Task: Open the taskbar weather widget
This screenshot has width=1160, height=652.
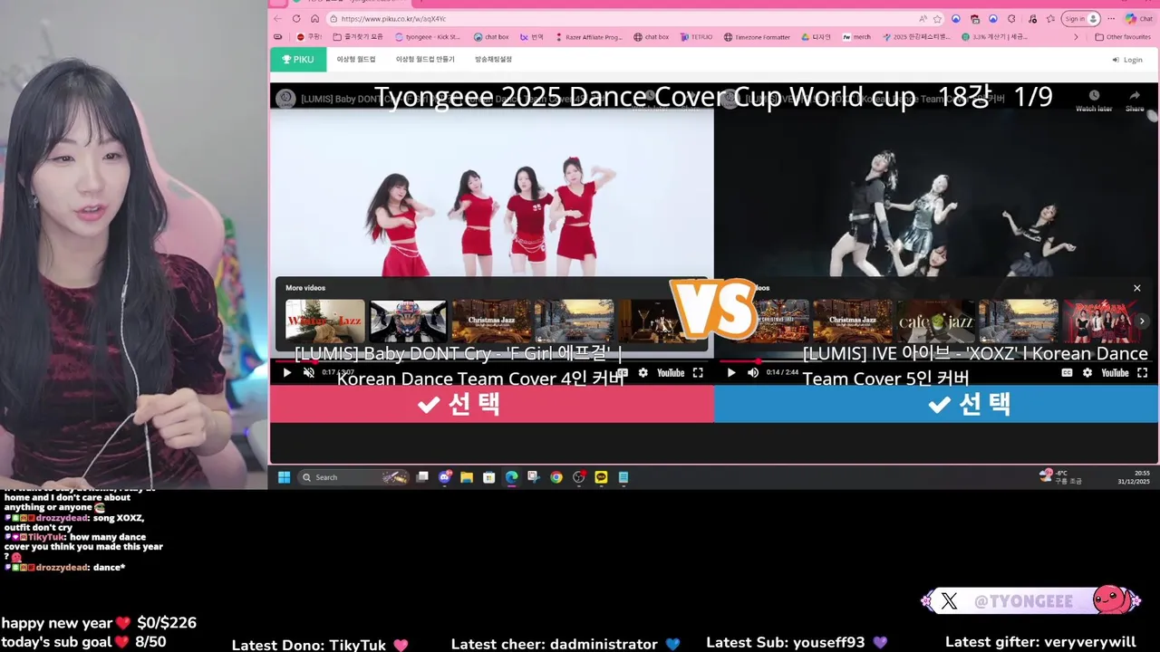Action: pyautogui.click(x=1062, y=477)
